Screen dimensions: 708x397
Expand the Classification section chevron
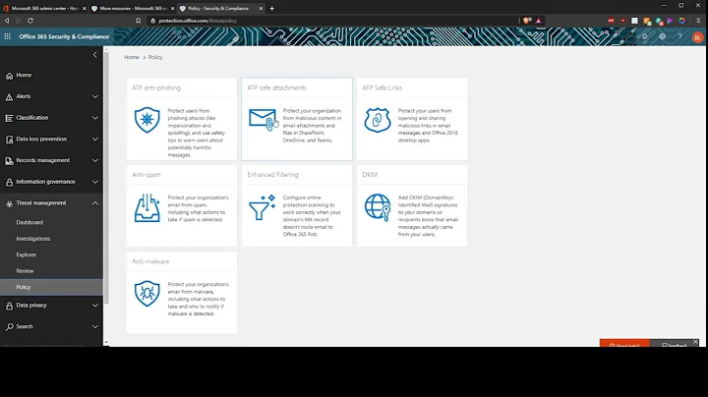[94, 118]
